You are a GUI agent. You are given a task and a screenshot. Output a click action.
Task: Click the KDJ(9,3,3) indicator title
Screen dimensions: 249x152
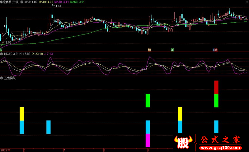coord(11,53)
